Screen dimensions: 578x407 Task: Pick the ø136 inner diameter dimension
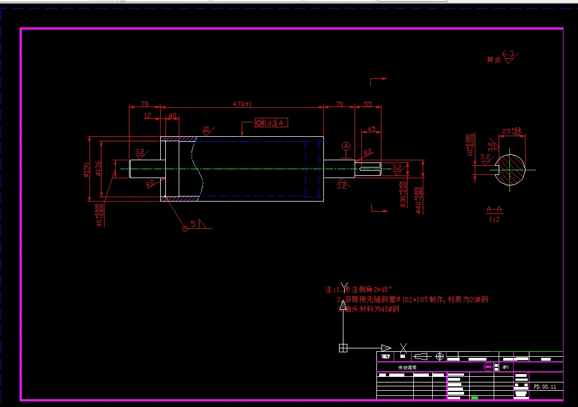click(x=98, y=168)
